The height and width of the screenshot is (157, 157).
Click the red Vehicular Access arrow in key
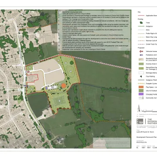tap(141, 51)
